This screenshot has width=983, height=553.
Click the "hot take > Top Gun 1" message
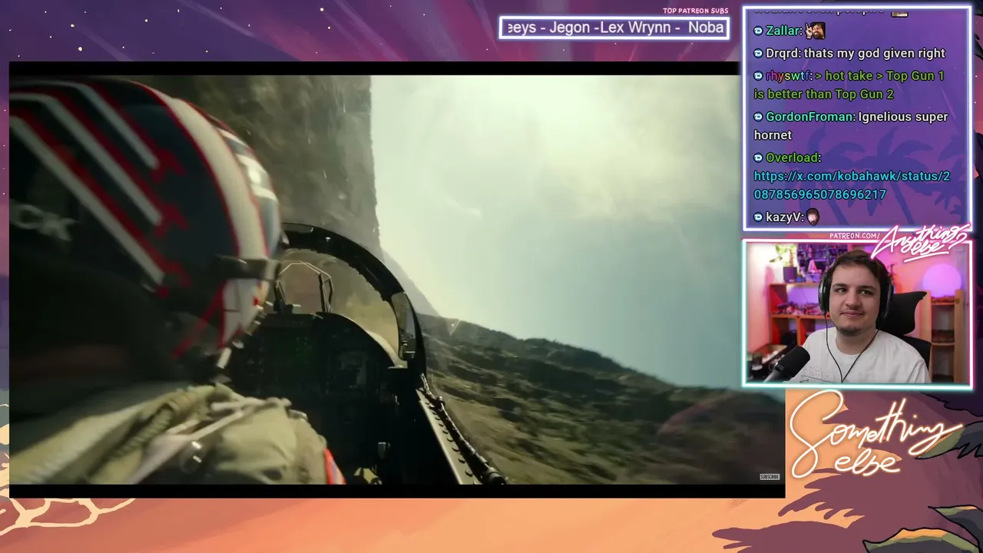pos(849,85)
